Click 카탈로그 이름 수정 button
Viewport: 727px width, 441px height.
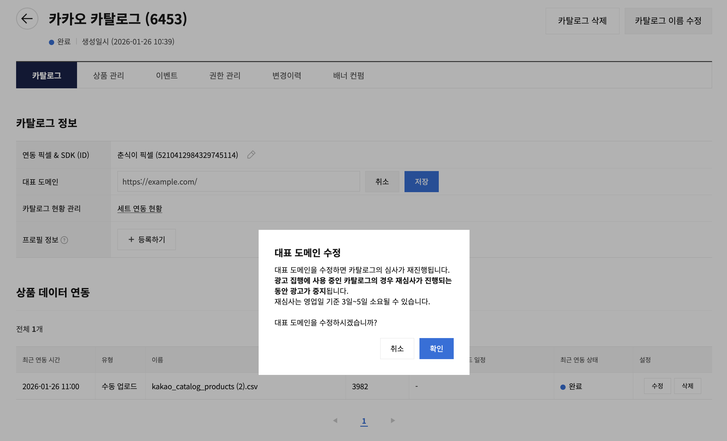tap(668, 21)
